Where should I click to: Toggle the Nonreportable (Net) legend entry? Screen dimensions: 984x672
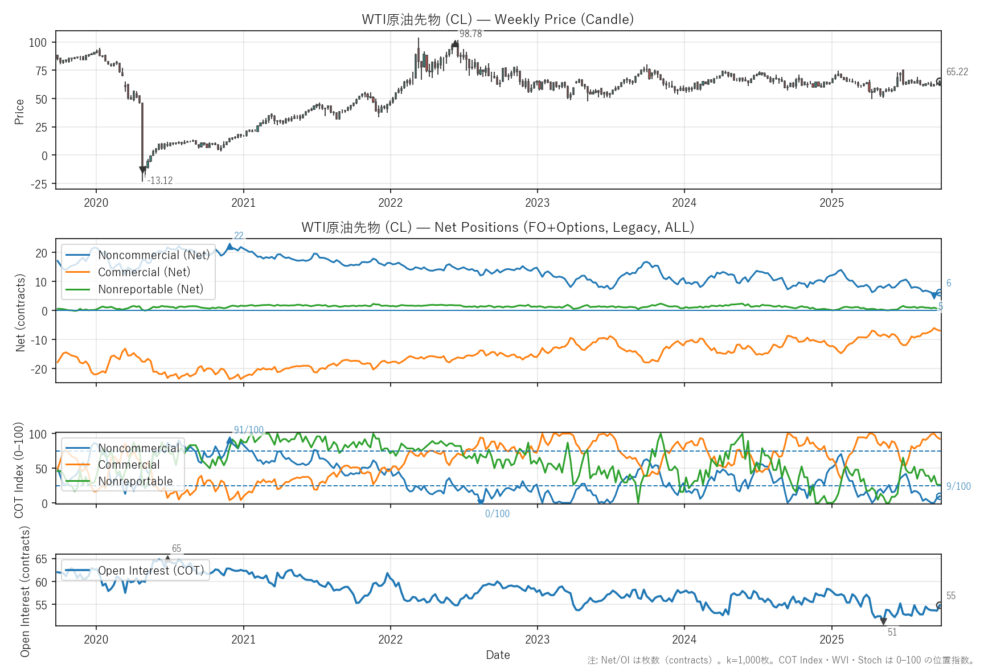[150, 289]
